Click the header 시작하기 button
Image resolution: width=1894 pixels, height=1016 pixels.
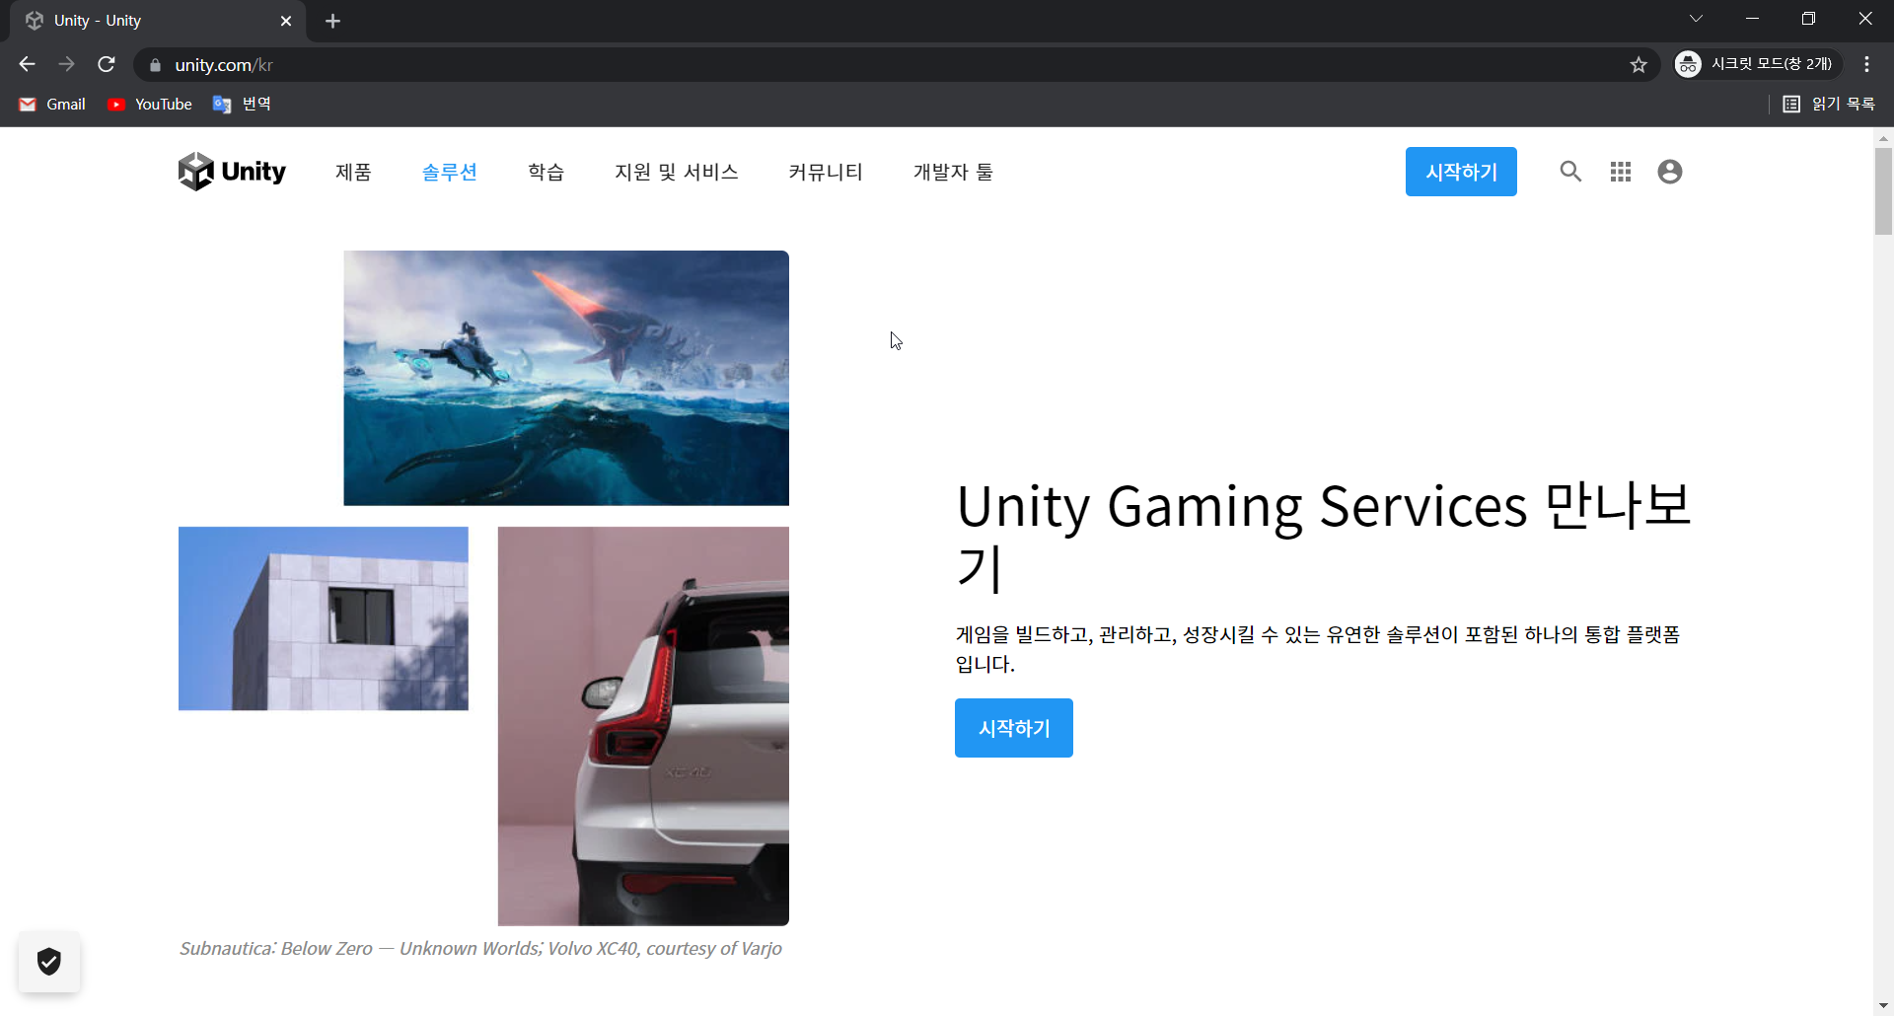1461,172
